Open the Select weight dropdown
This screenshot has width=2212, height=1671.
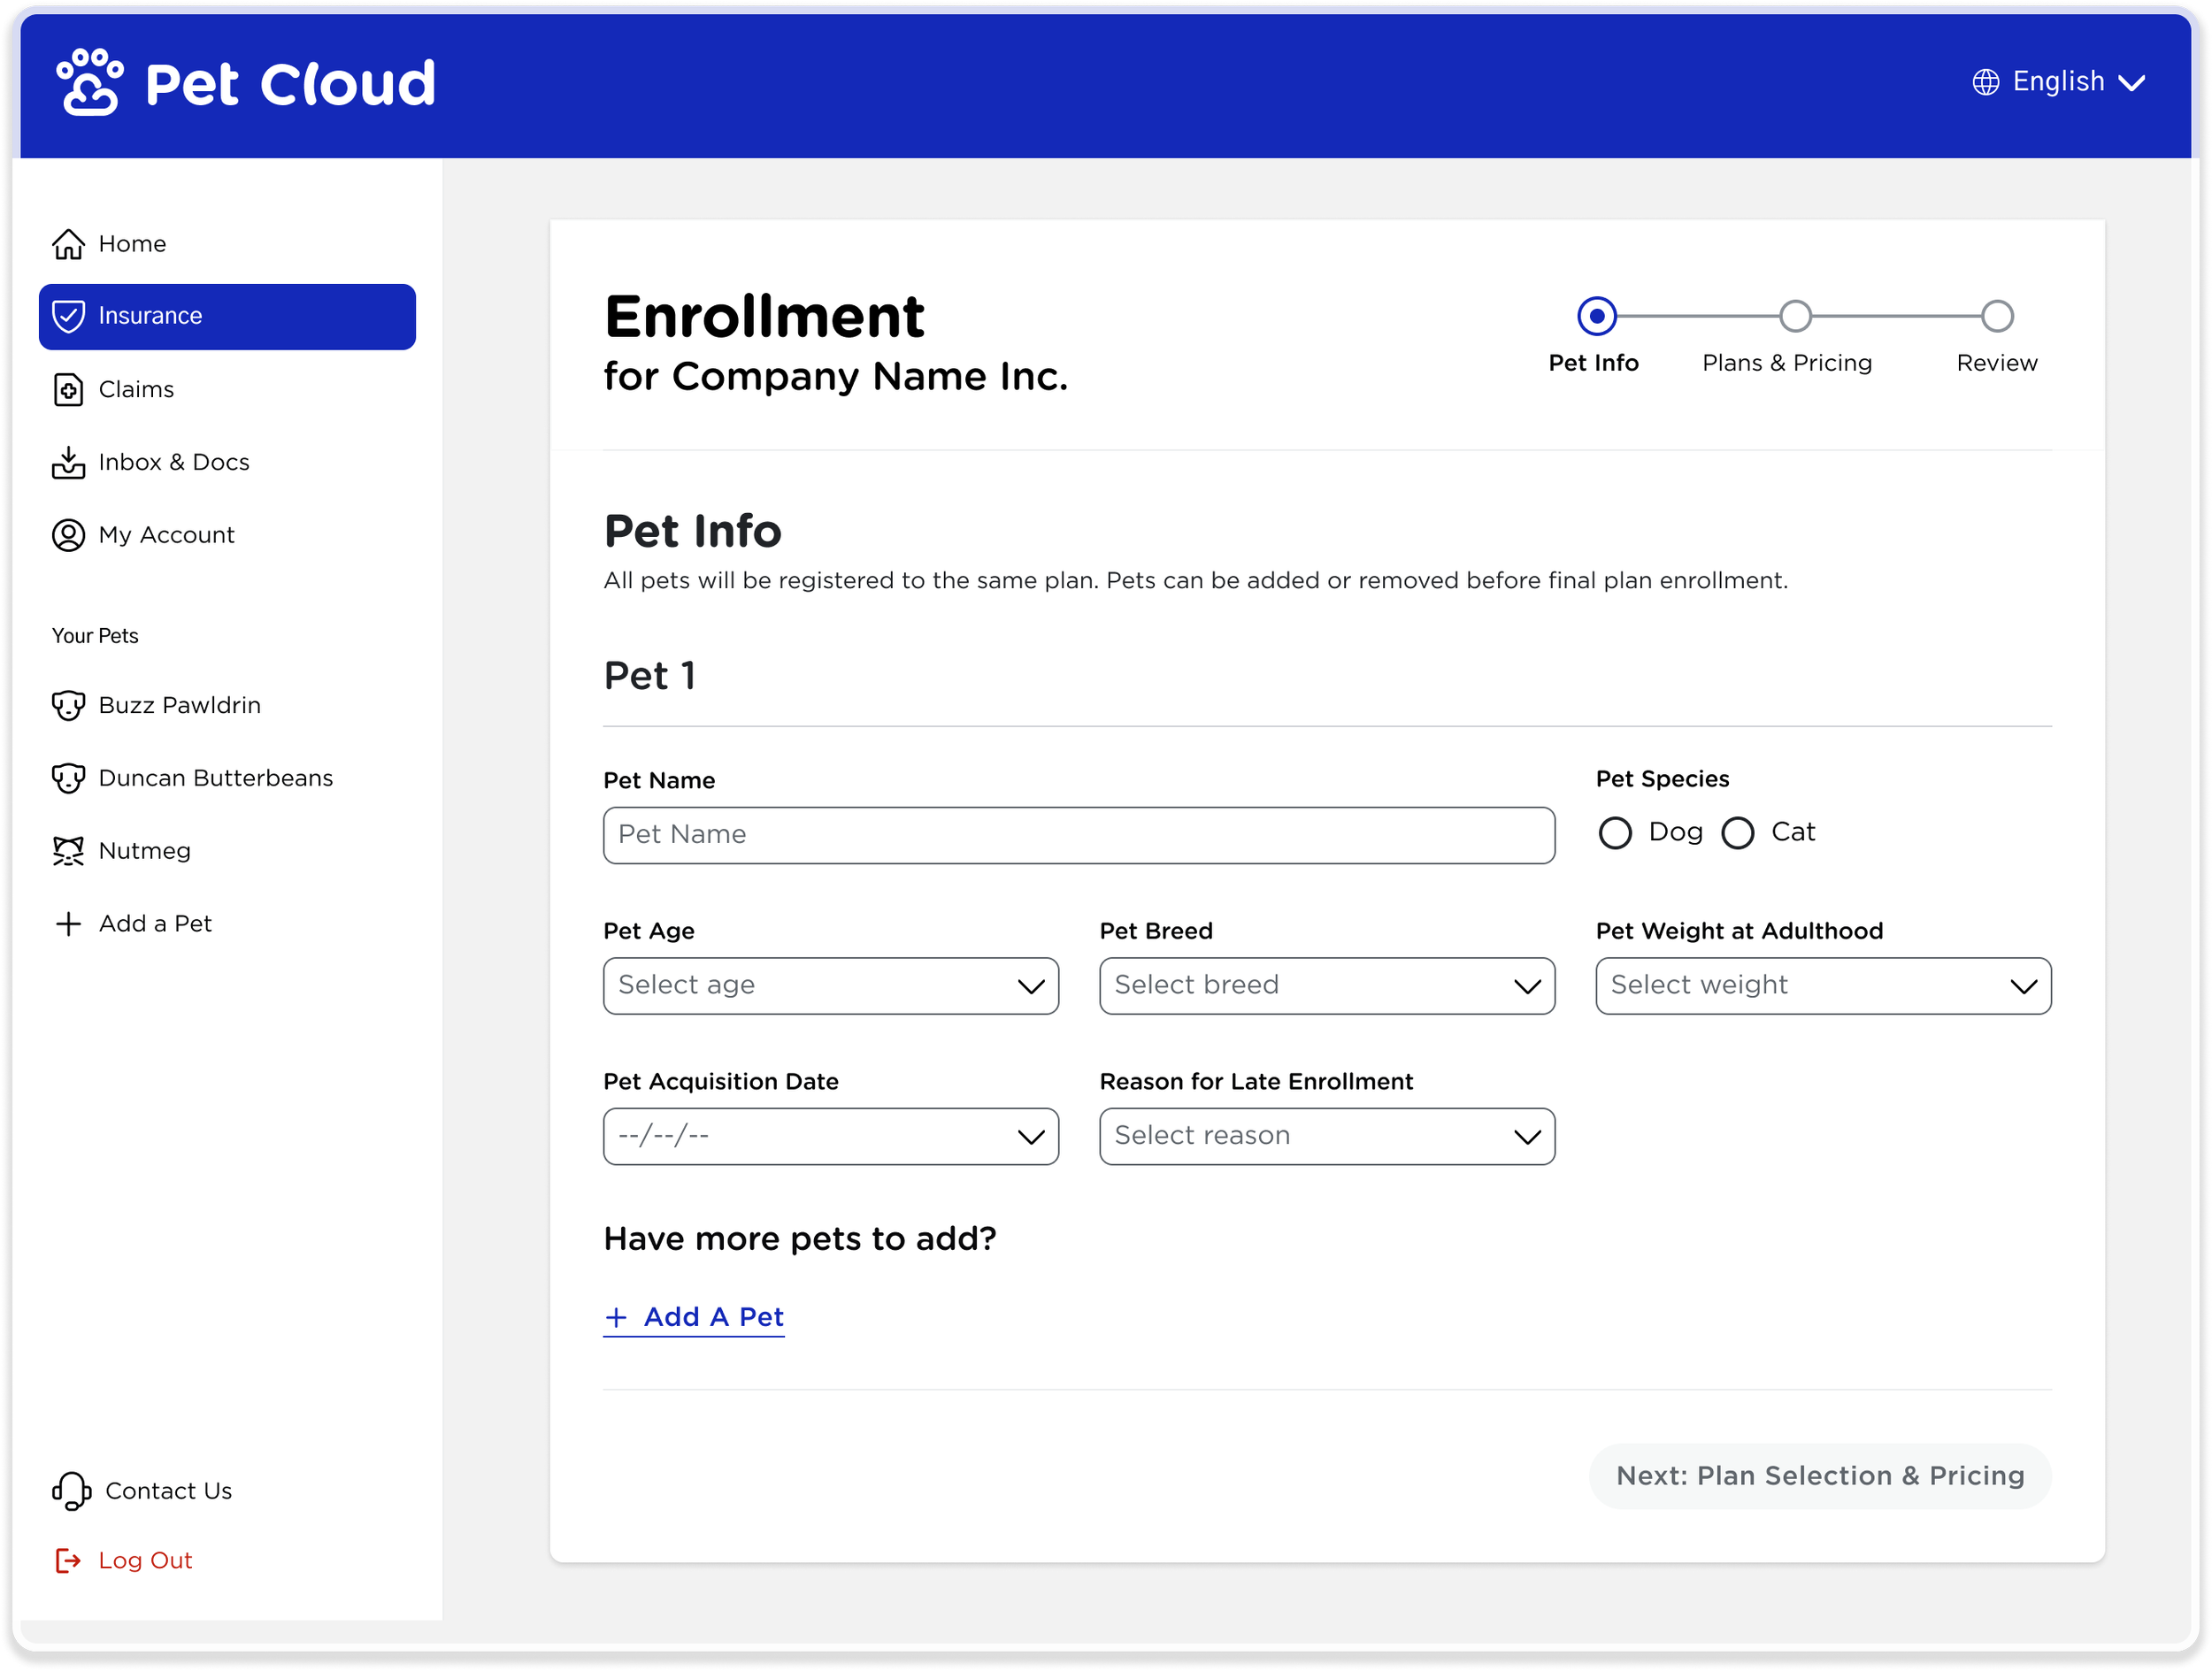point(1822,986)
